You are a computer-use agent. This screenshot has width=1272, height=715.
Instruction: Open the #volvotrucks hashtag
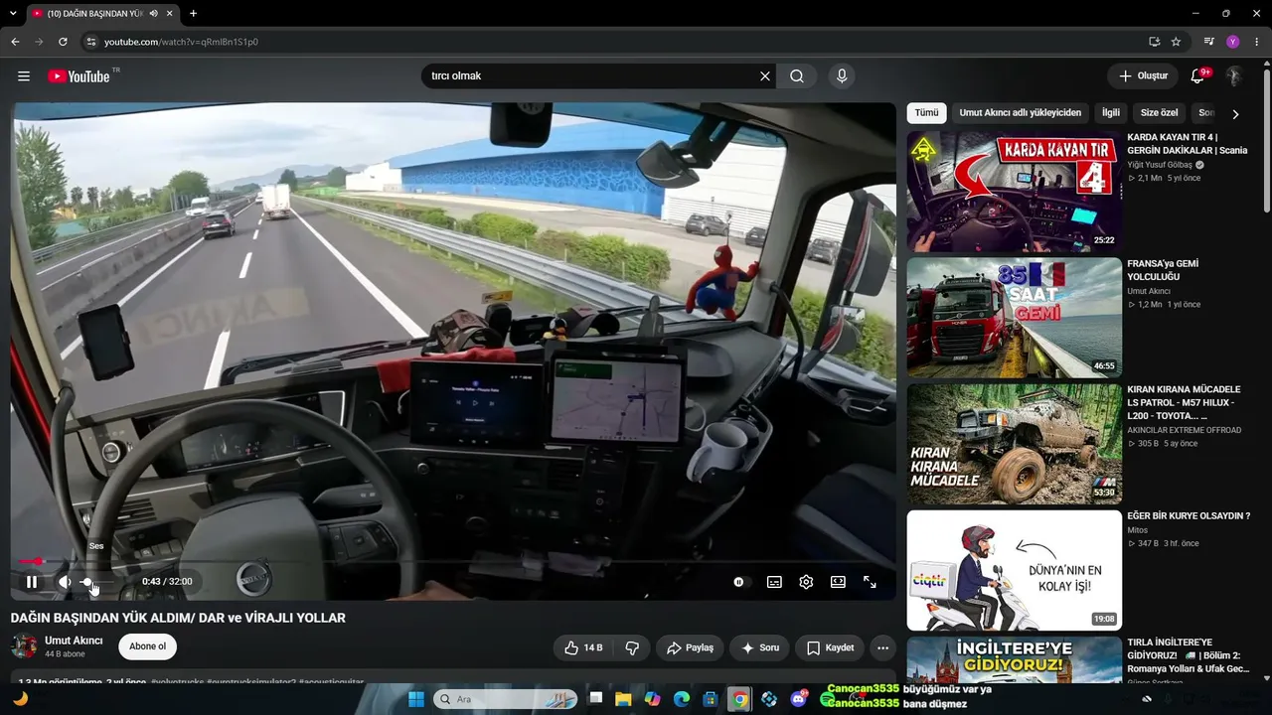click(177, 683)
